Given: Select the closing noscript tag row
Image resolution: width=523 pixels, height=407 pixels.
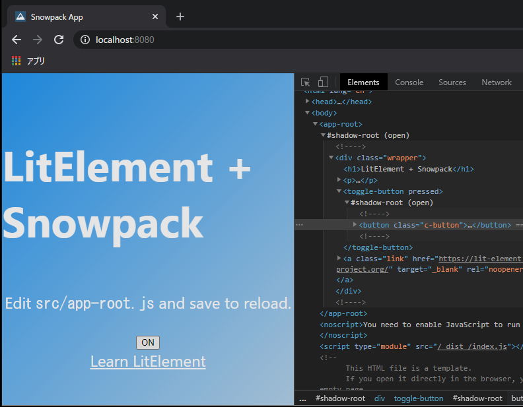Looking at the screenshot, I should pos(343,335).
